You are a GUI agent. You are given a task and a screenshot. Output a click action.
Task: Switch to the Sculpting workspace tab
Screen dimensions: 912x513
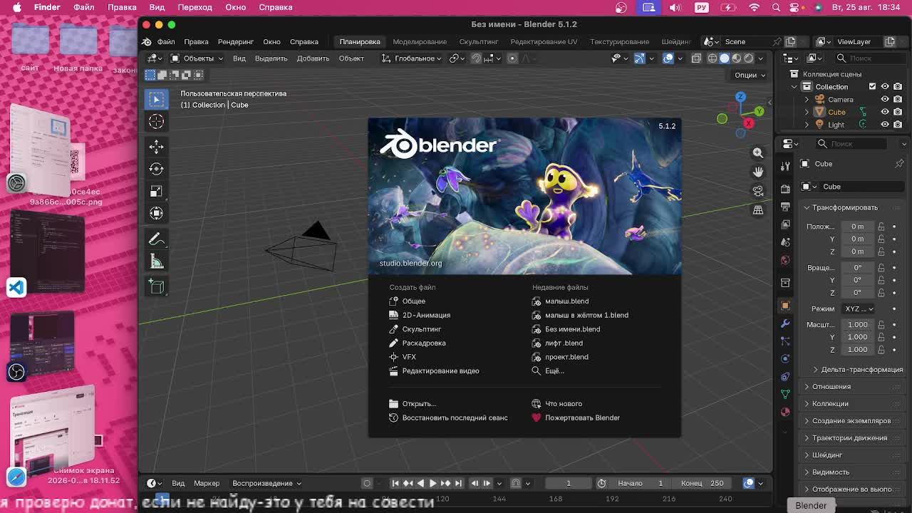pyautogui.click(x=479, y=41)
